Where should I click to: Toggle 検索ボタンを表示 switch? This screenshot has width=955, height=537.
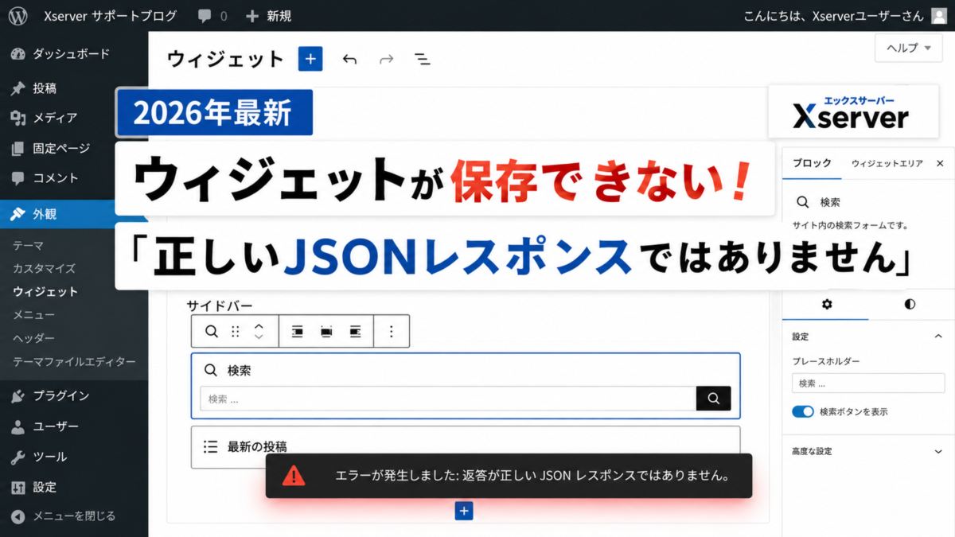[x=803, y=411]
